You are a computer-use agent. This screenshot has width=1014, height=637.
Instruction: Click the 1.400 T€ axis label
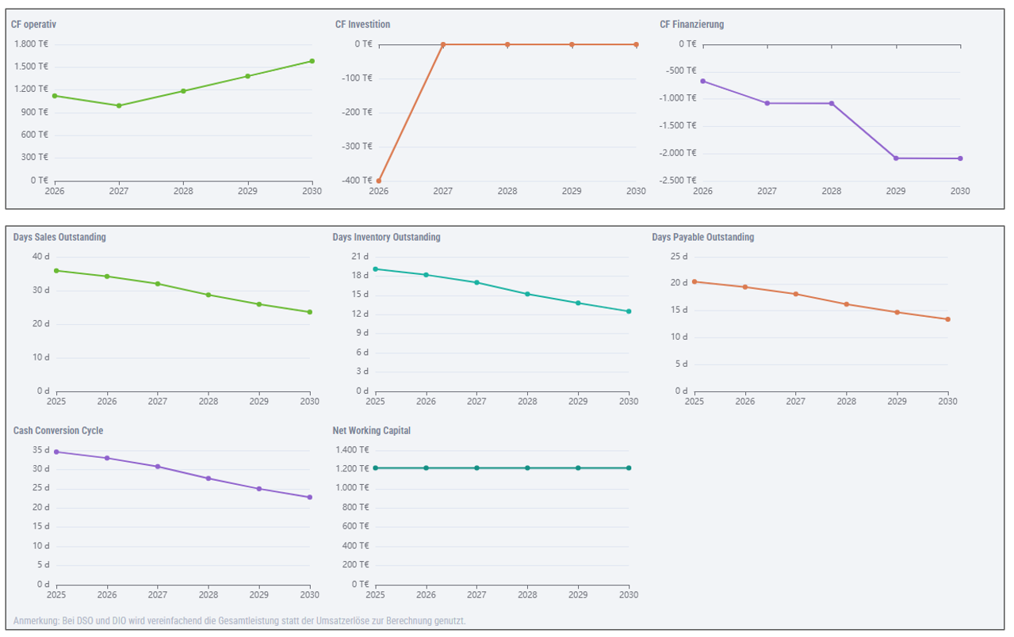tap(353, 449)
